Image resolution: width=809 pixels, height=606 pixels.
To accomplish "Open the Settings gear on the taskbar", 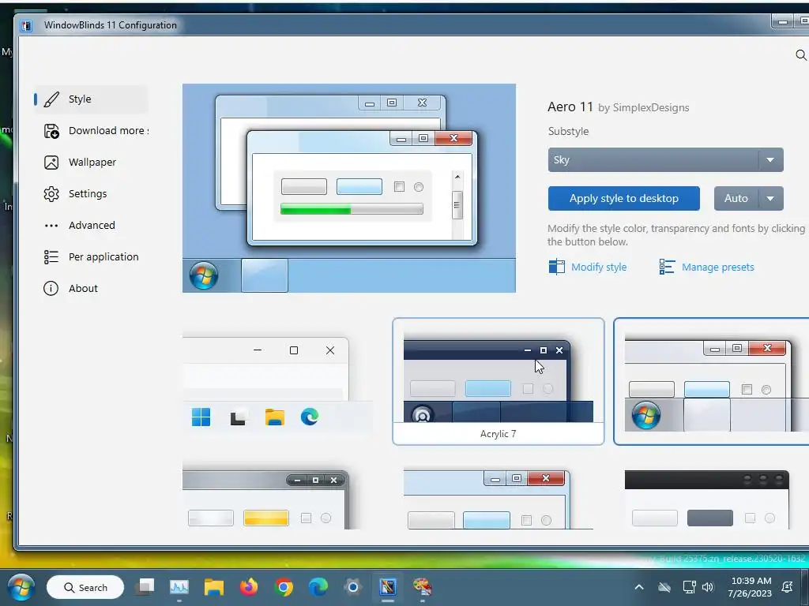I will click(x=353, y=587).
